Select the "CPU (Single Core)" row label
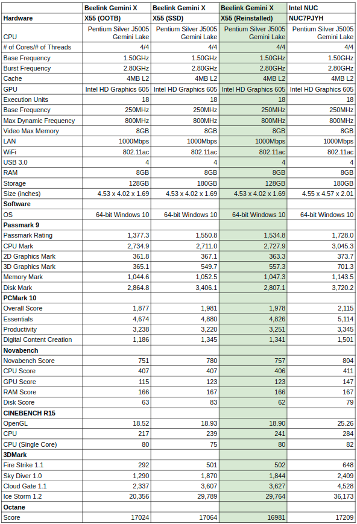 coord(30,444)
